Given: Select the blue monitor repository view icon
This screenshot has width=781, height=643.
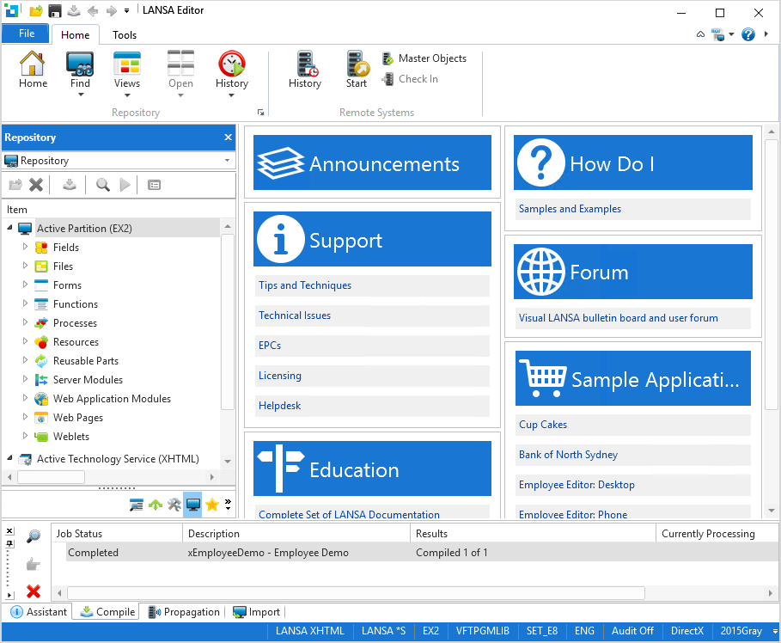Looking at the screenshot, I should pyautogui.click(x=192, y=505).
